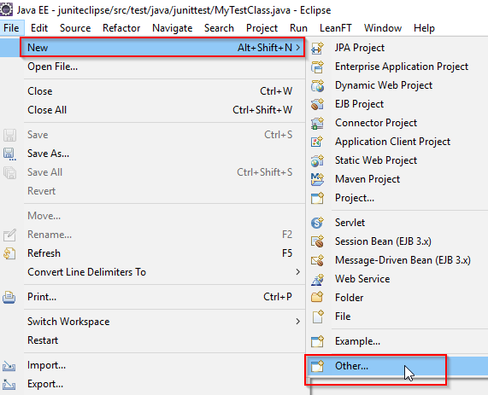Click the Import icon
Screen dimensions: 488x395
[x=9, y=365]
